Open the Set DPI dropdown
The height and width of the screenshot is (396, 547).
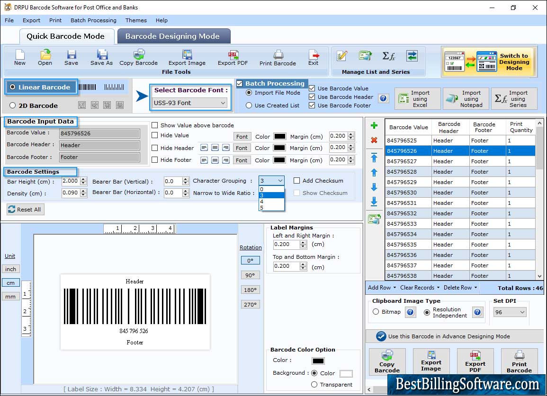click(510, 312)
